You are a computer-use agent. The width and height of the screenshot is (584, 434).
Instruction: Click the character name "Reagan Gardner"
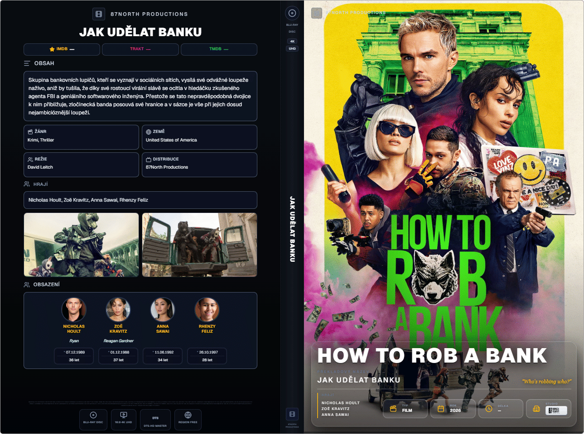(119, 341)
